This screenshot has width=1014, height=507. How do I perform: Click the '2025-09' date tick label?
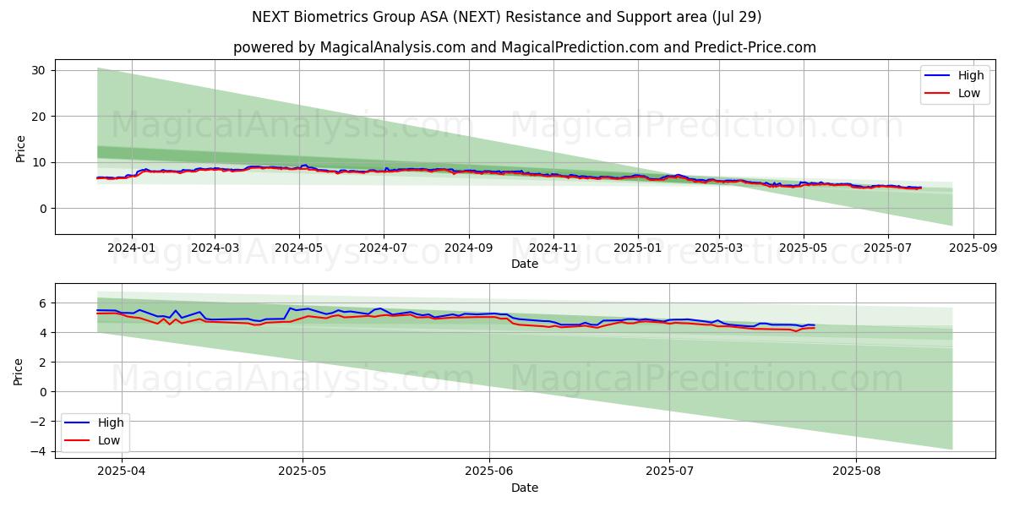(x=973, y=248)
